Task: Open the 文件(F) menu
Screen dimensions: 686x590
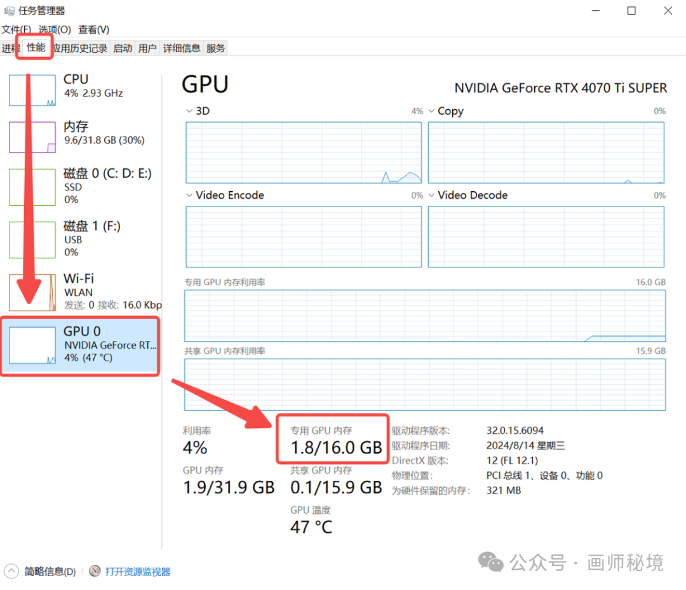Action: (16, 29)
